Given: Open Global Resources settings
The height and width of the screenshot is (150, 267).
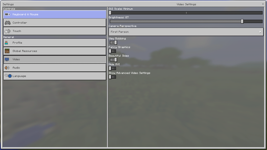Looking at the screenshot, I should [x=55, y=51].
